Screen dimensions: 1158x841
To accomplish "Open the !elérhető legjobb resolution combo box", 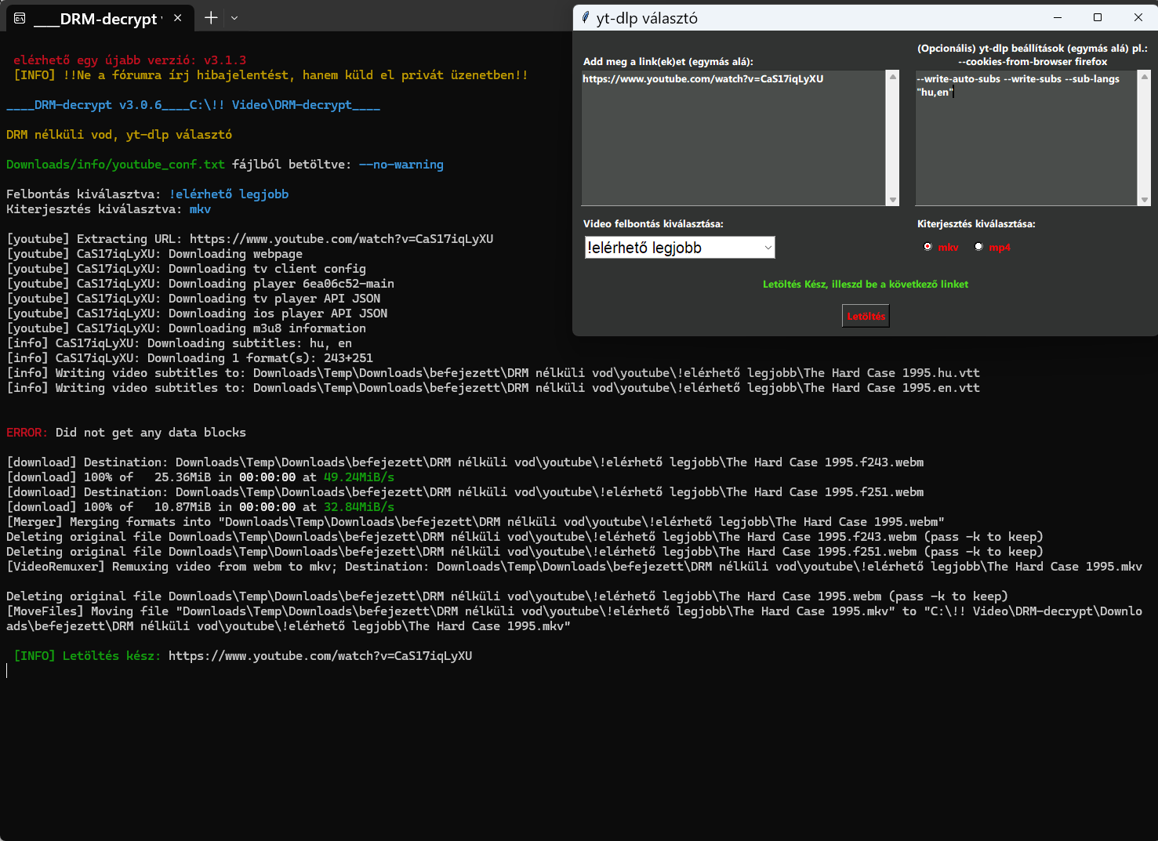I will coord(680,248).
